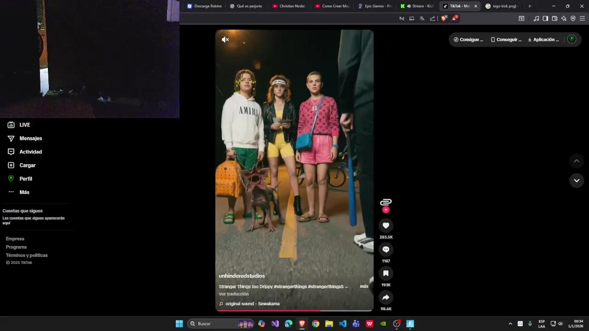Open the creator's avatar profile
The height and width of the screenshot is (331, 589).
(x=386, y=202)
